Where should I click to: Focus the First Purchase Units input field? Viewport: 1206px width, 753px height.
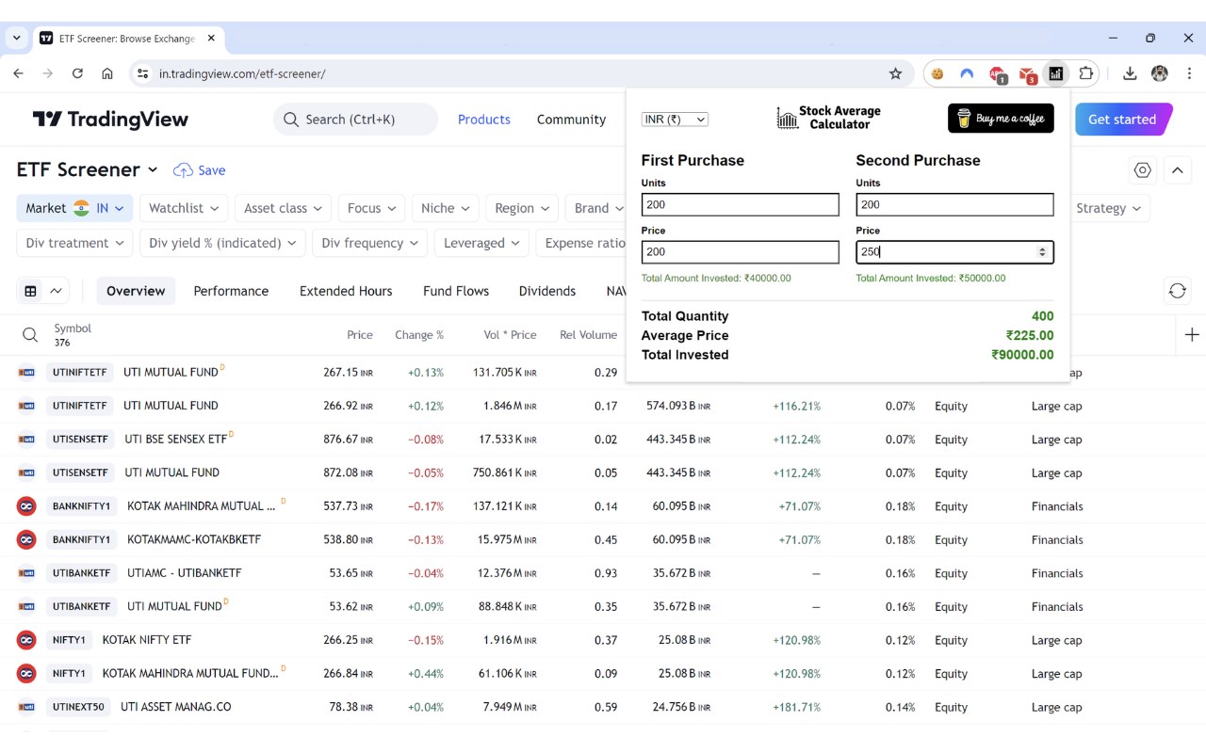[x=740, y=204]
